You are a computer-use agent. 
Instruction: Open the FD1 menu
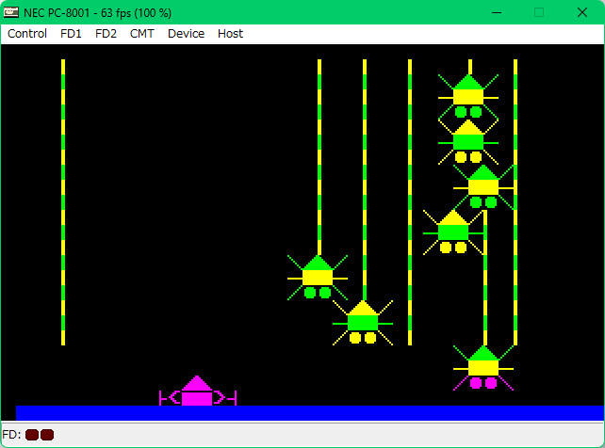click(x=71, y=34)
